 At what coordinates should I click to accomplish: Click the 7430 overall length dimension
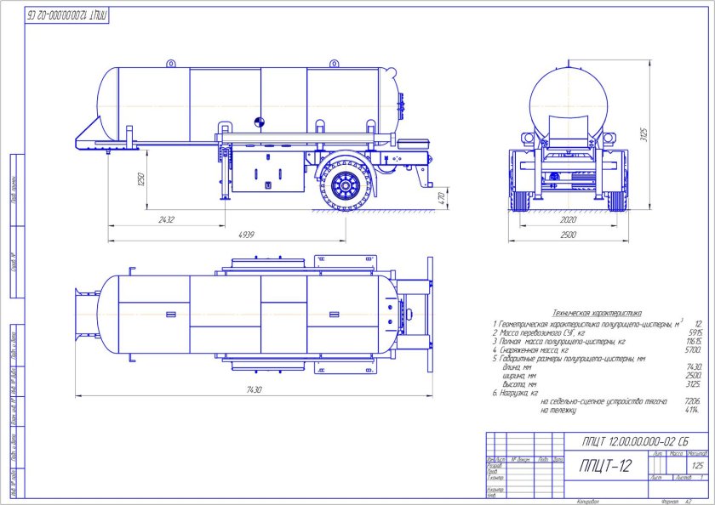pyautogui.click(x=255, y=390)
